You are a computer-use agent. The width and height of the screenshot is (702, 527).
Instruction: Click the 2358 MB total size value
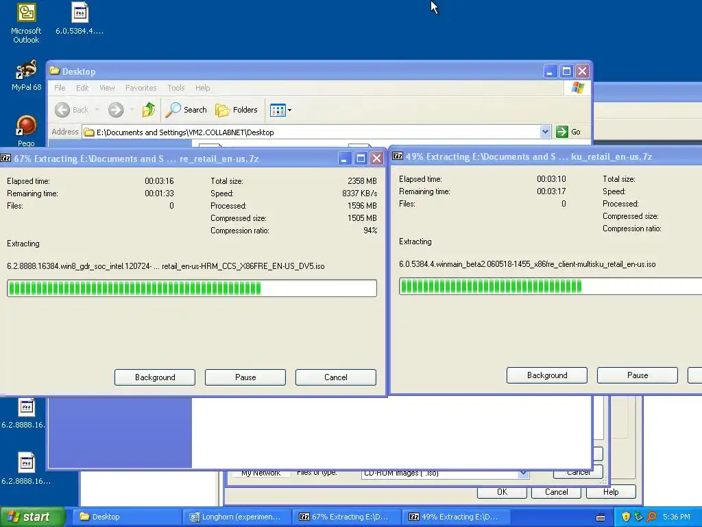[x=362, y=181]
